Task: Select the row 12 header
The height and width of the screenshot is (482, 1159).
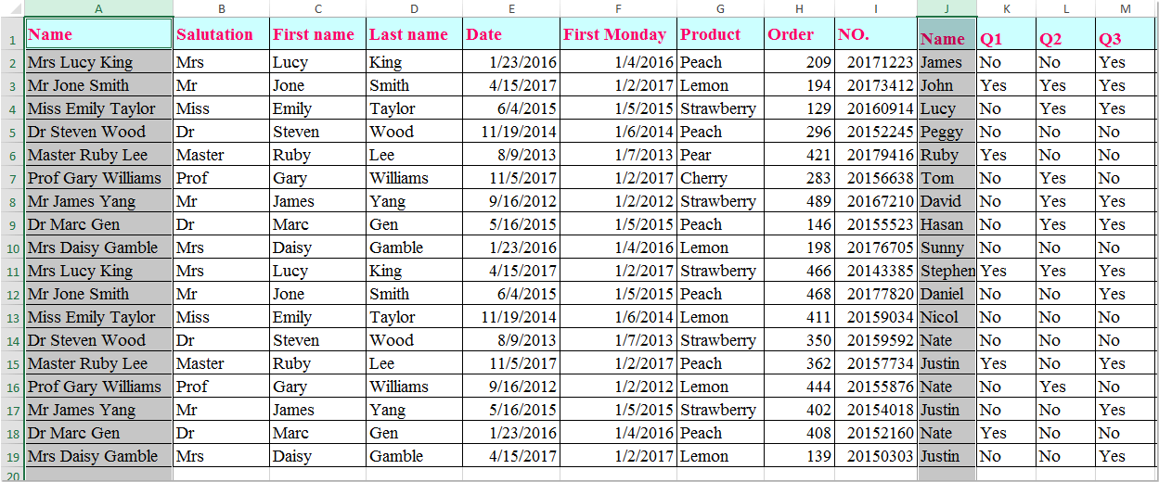Action: 12,294
